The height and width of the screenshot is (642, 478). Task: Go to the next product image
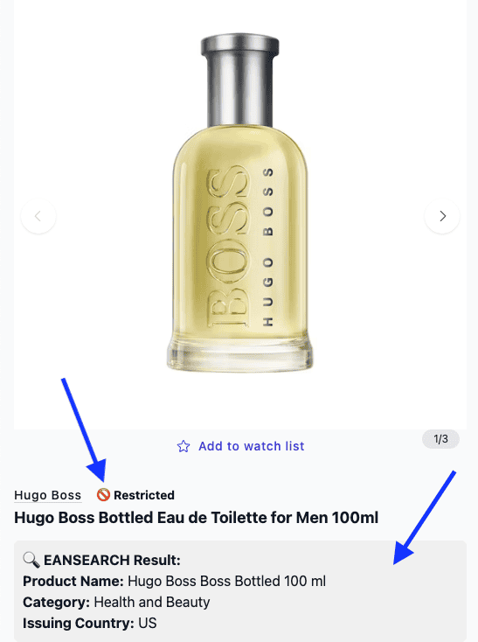[442, 216]
